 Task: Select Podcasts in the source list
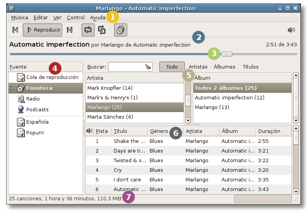[37, 110]
